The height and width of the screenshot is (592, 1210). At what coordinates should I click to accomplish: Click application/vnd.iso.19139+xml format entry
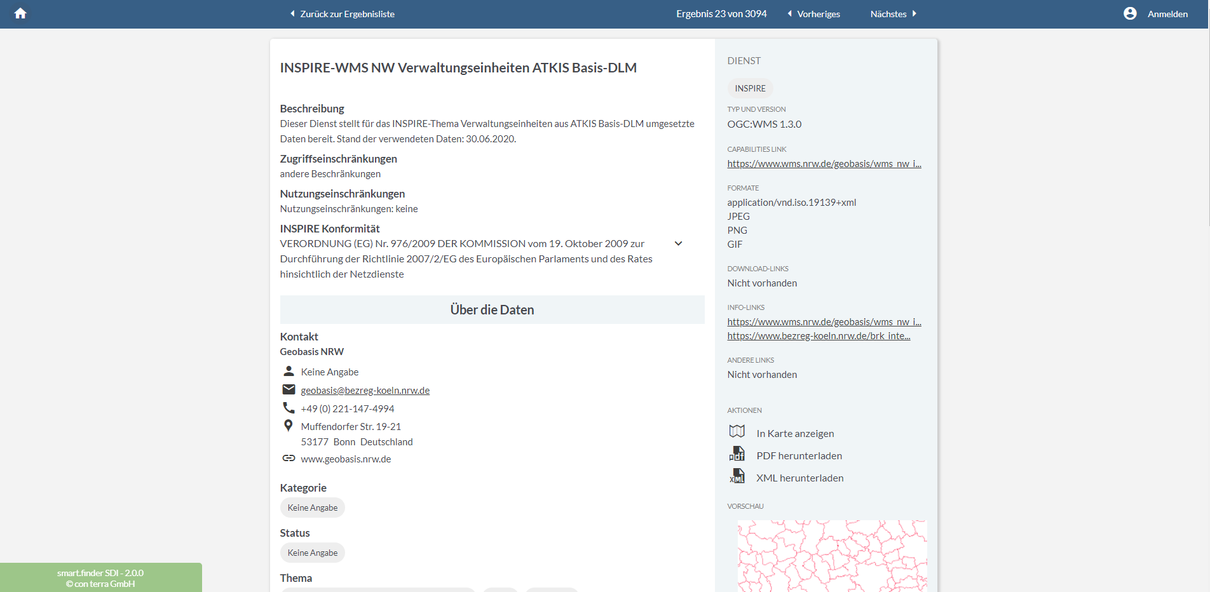point(792,203)
